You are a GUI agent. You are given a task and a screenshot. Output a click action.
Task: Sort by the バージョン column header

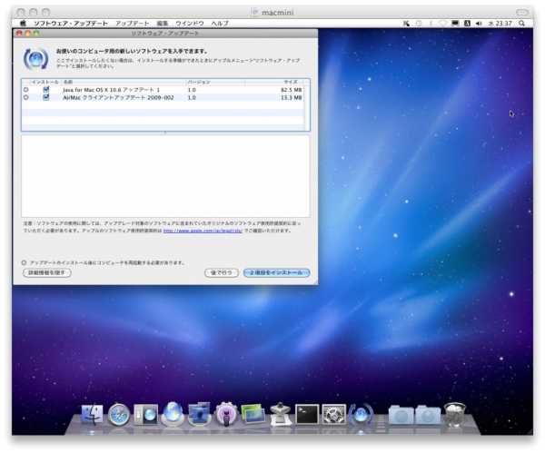[215, 82]
